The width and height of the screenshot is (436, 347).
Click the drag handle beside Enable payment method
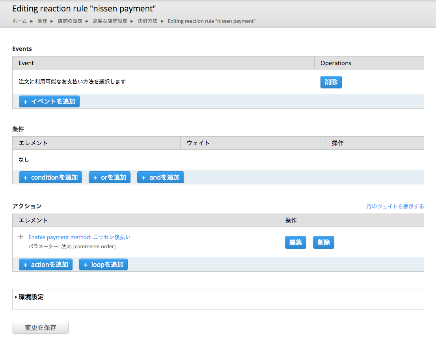[21, 237]
